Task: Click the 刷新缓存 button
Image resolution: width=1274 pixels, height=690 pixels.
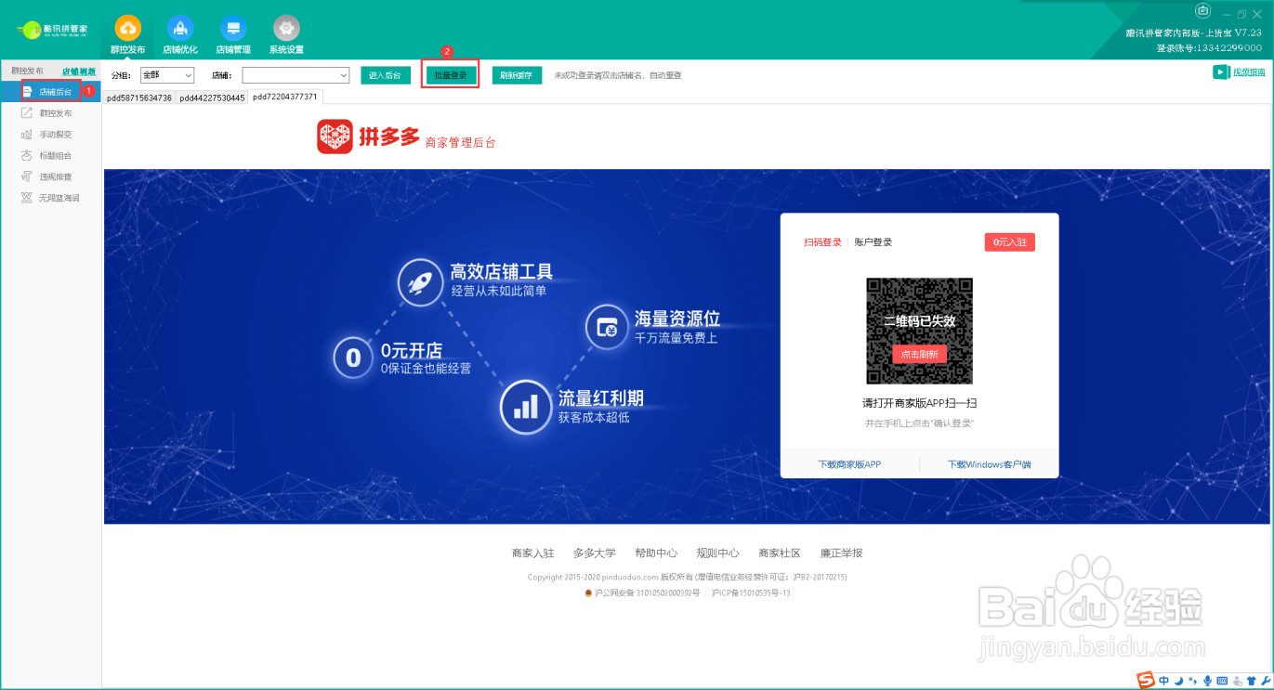Action: pos(517,75)
